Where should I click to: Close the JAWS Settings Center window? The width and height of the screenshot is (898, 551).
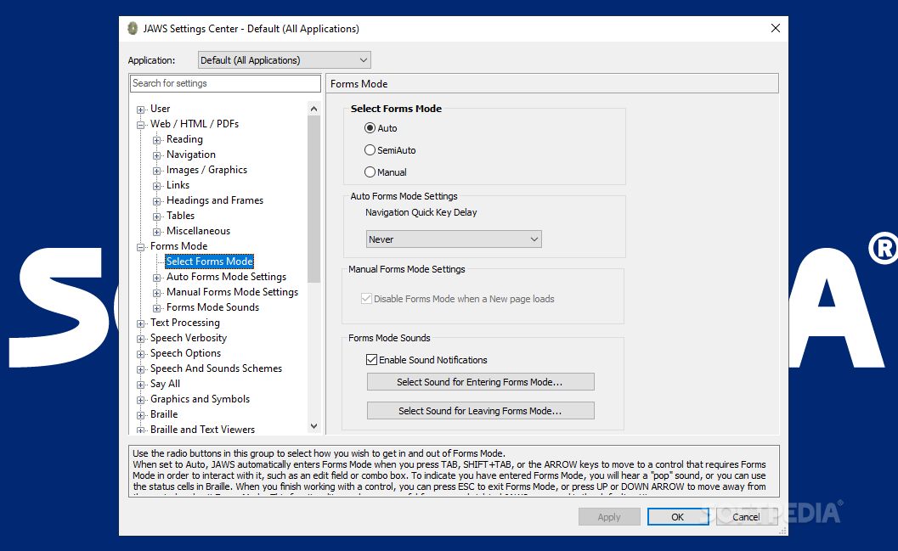(776, 28)
